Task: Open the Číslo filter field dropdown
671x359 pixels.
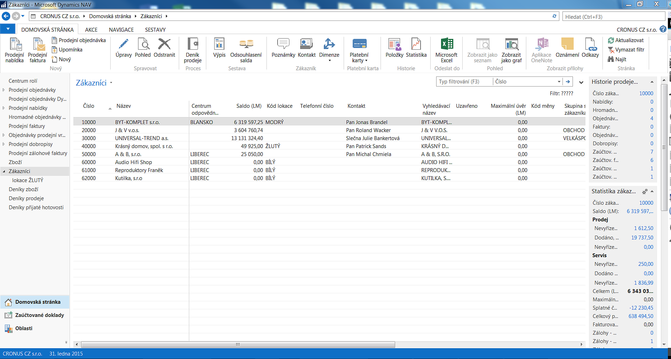Action: [x=559, y=82]
